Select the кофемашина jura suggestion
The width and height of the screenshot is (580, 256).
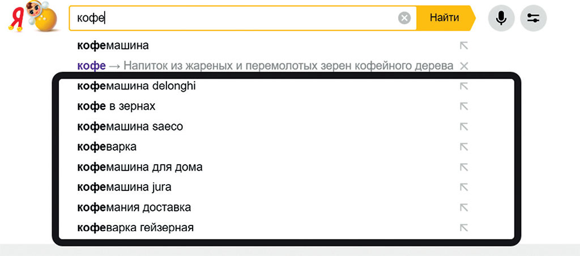pyautogui.click(x=124, y=187)
